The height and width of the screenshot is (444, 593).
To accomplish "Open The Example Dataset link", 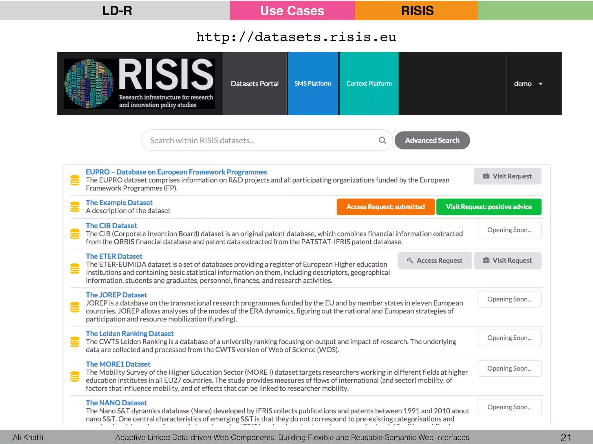I will pos(119,203).
